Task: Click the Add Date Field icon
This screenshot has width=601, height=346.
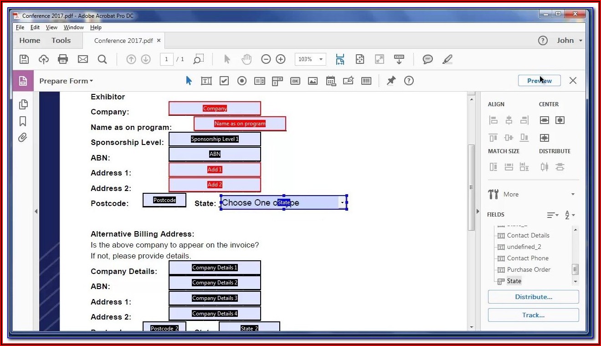Action: [x=331, y=81]
